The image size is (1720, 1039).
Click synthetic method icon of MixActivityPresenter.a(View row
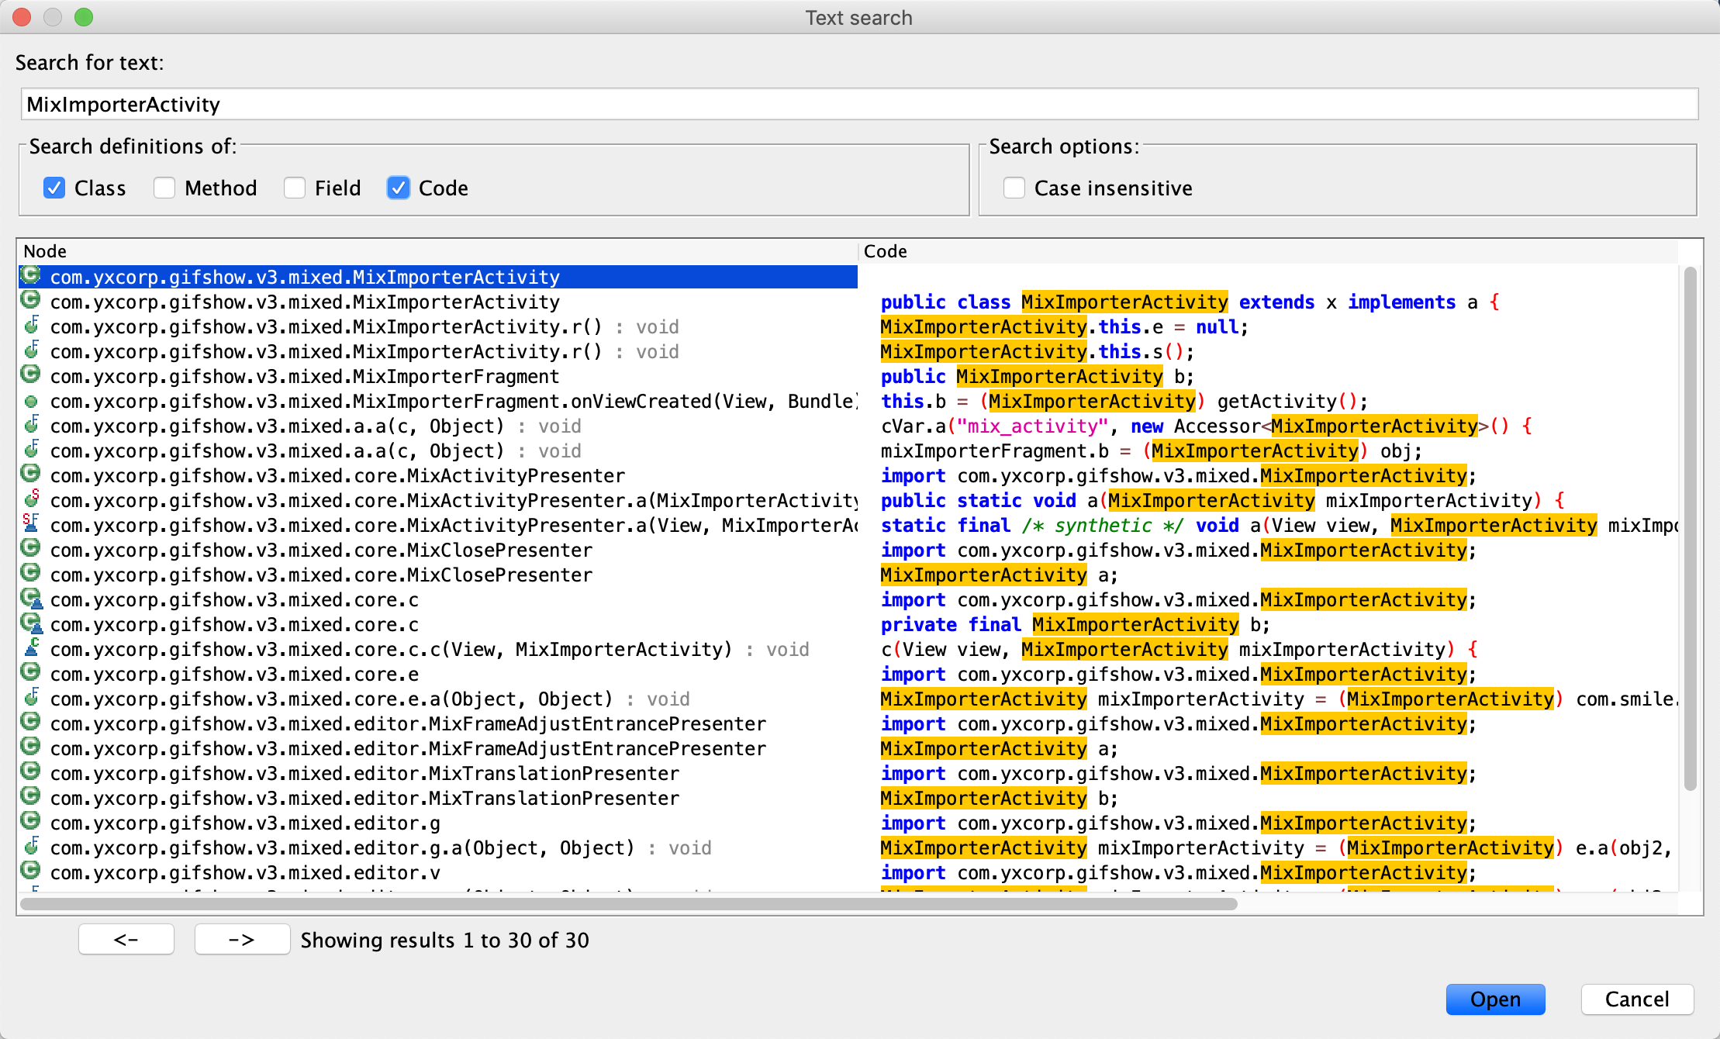[x=30, y=524]
